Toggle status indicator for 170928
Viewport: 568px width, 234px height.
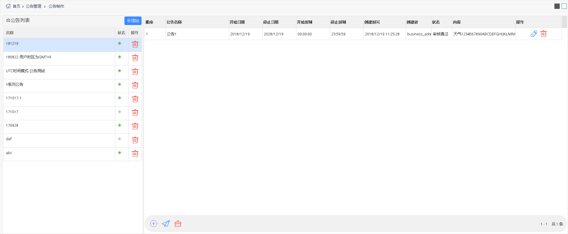120,125
